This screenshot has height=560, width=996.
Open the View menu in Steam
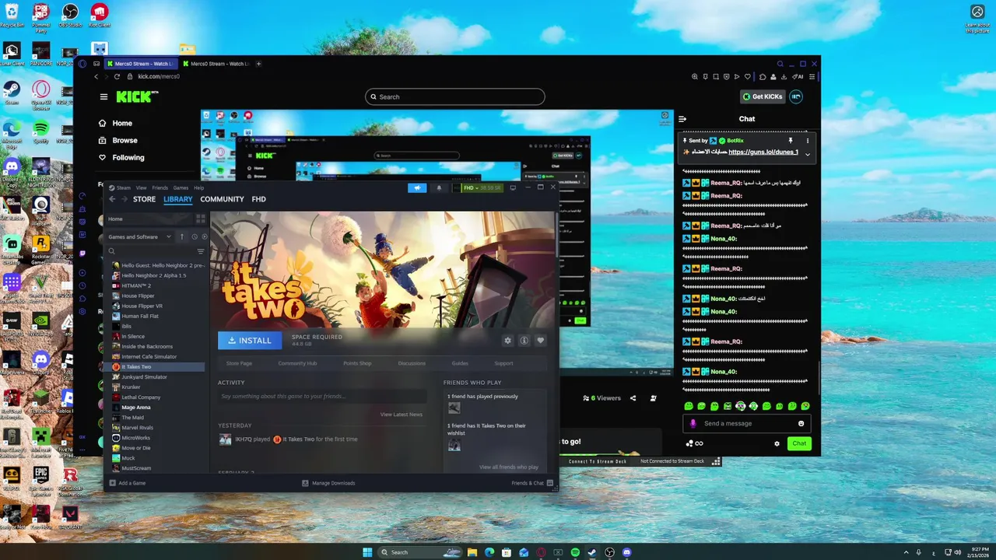141,187
